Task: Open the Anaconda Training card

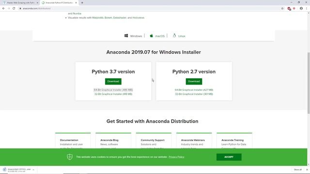Action: pos(234,141)
